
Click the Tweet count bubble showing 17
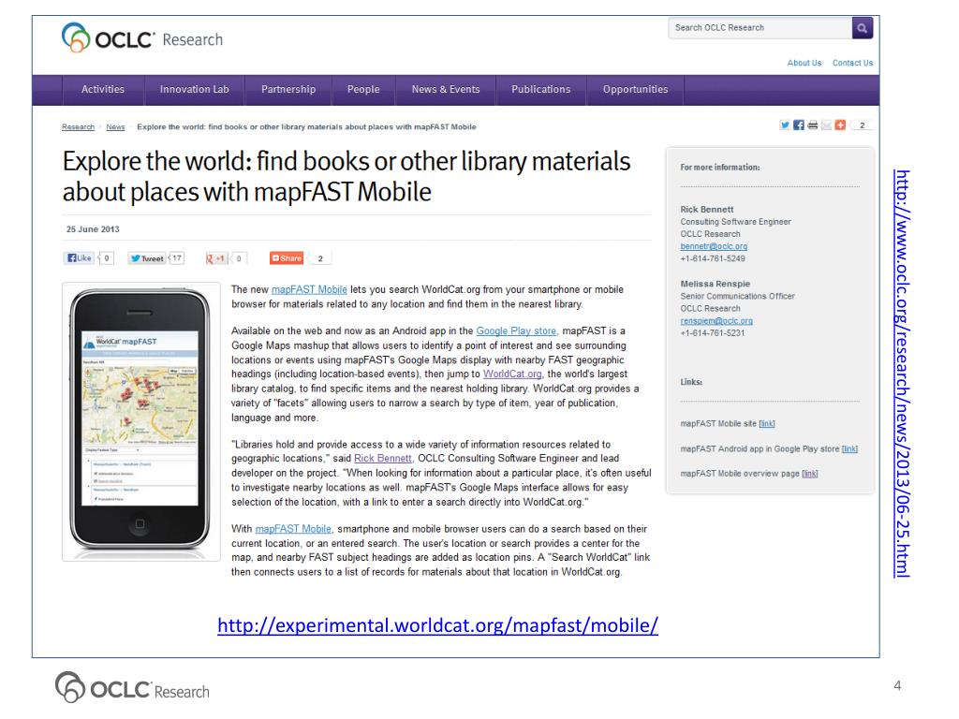(176, 258)
